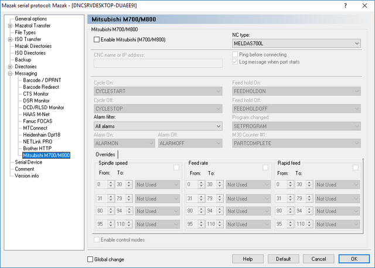Open the Cycle Off CYCLESTOP dropdown
Viewport: 375px width, 268px height.
click(158, 109)
